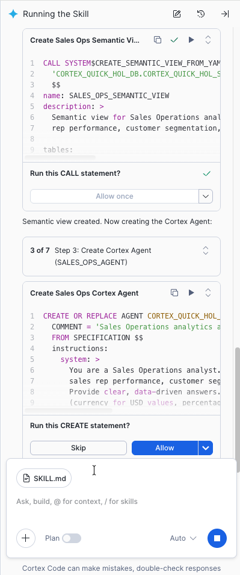
Task: Click the SKILL.md file chip
Action: (44, 478)
